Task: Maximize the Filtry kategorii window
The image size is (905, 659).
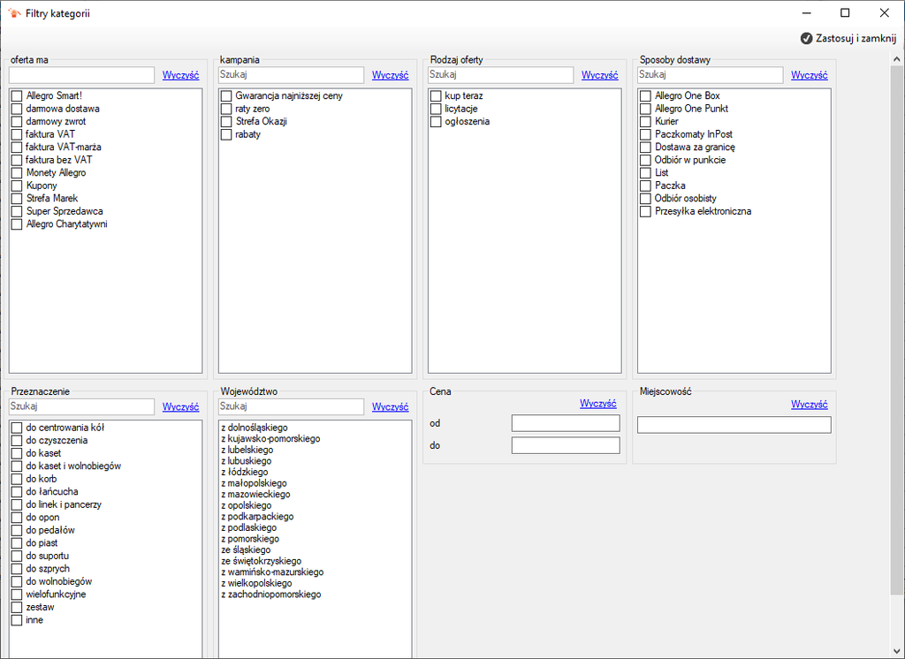Action: (x=845, y=12)
